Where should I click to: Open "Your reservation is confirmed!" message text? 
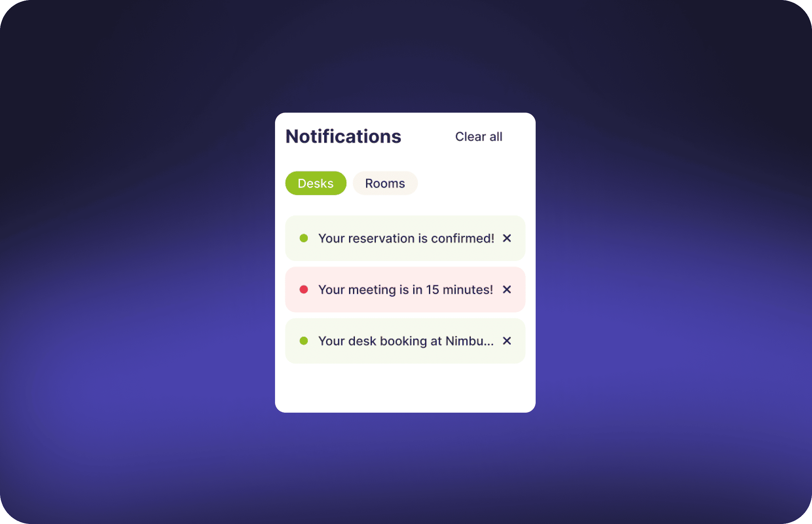point(406,238)
